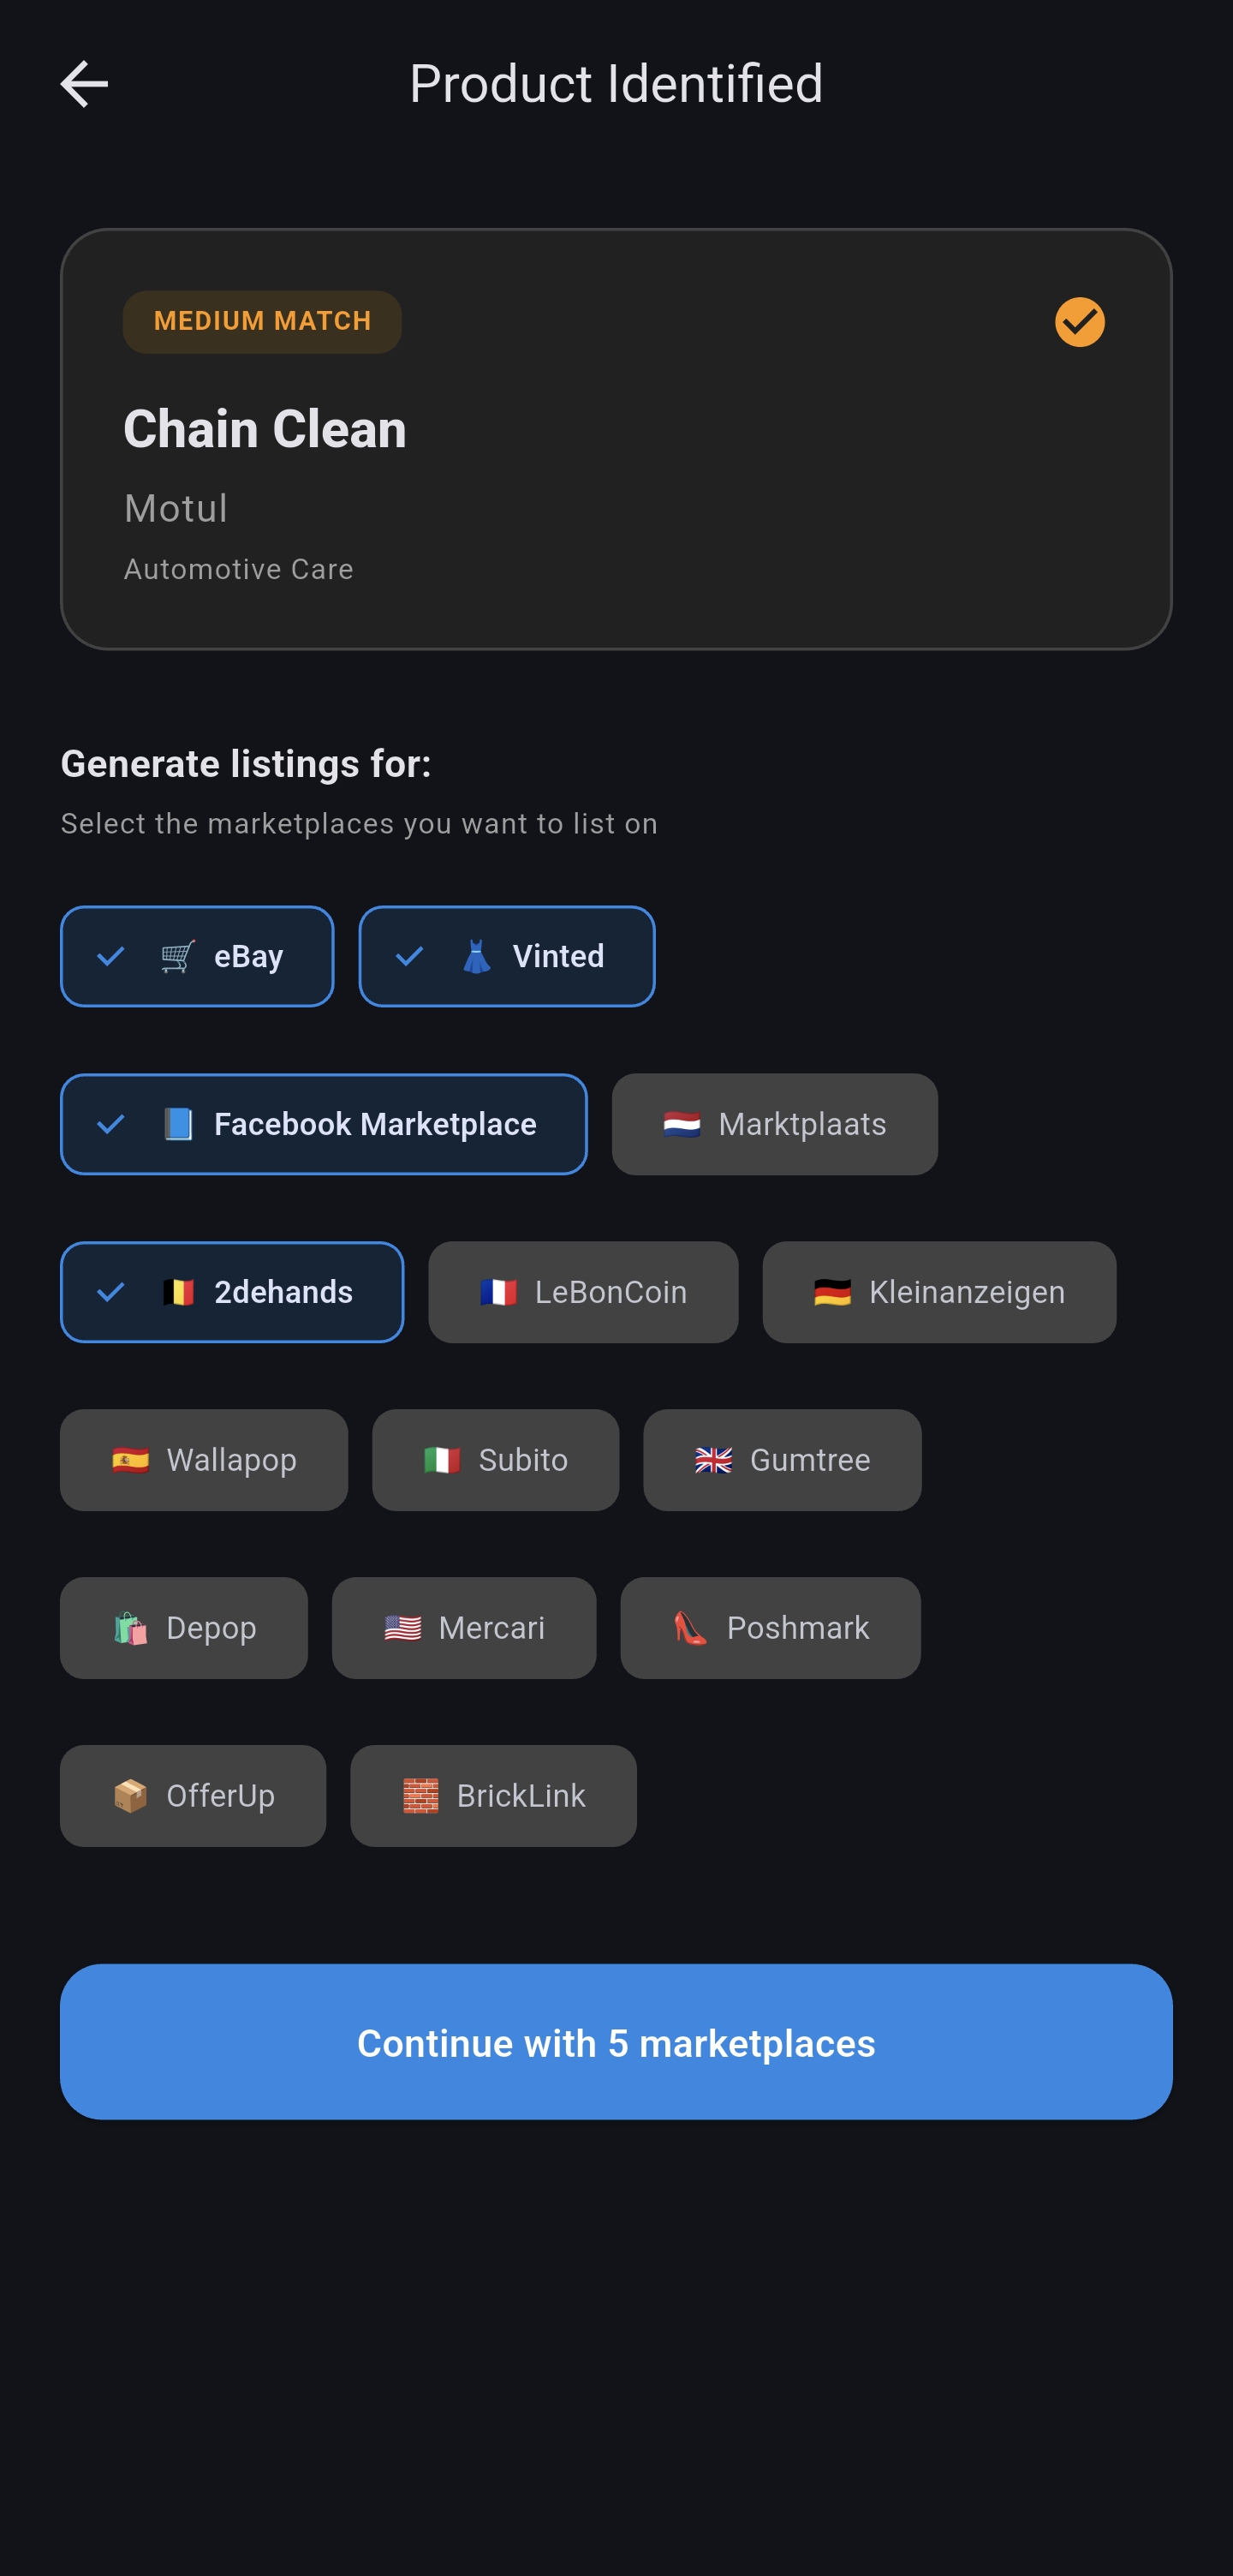Image resolution: width=1233 pixels, height=2576 pixels.
Task: Enable the Mercari marketplace
Action: pos(463,1628)
